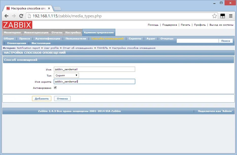237x155 pixels.
Task: Select Способы оповещений submenu
Action: (107, 39)
